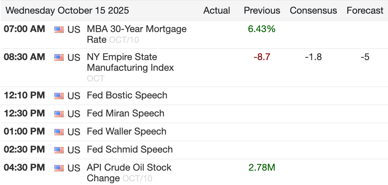Click US flag beside API Crude Oil
The width and height of the screenshot is (388, 185).
point(59,168)
